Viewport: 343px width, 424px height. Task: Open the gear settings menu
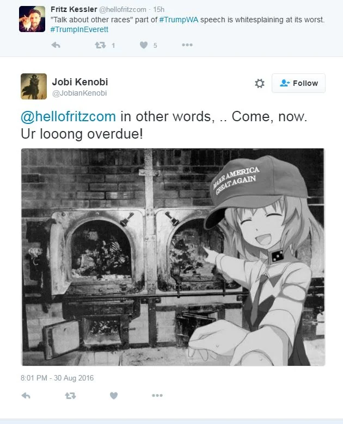(x=260, y=83)
